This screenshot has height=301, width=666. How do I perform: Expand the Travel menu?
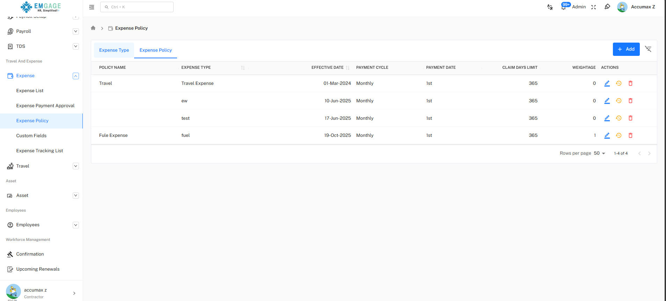[76, 166]
